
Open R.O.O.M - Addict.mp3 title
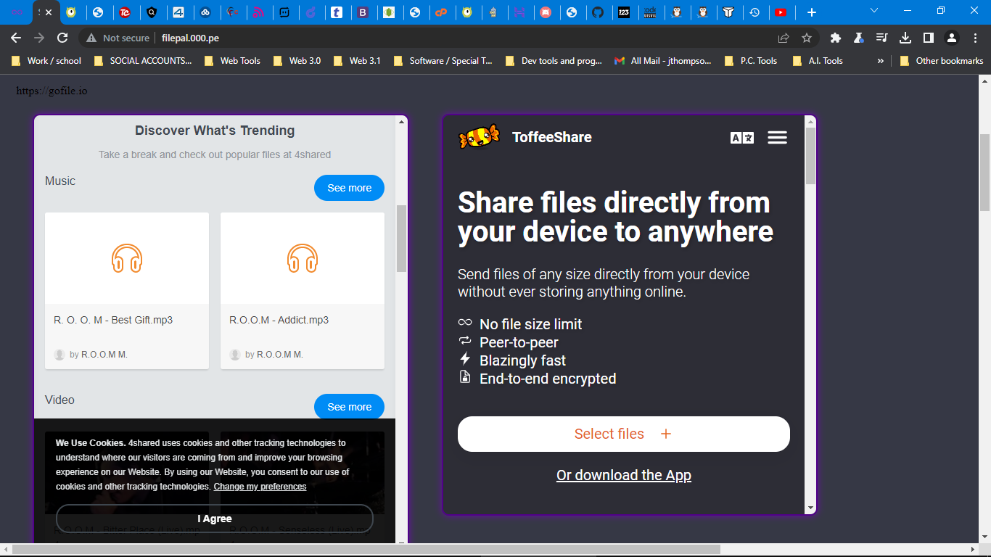pos(279,320)
